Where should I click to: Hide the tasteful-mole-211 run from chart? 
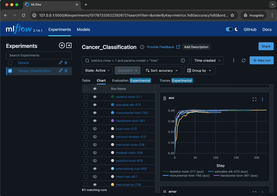click(x=95, y=97)
